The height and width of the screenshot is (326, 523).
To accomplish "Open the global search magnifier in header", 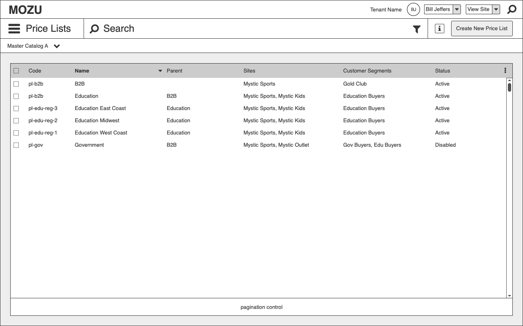I will pos(512,9).
